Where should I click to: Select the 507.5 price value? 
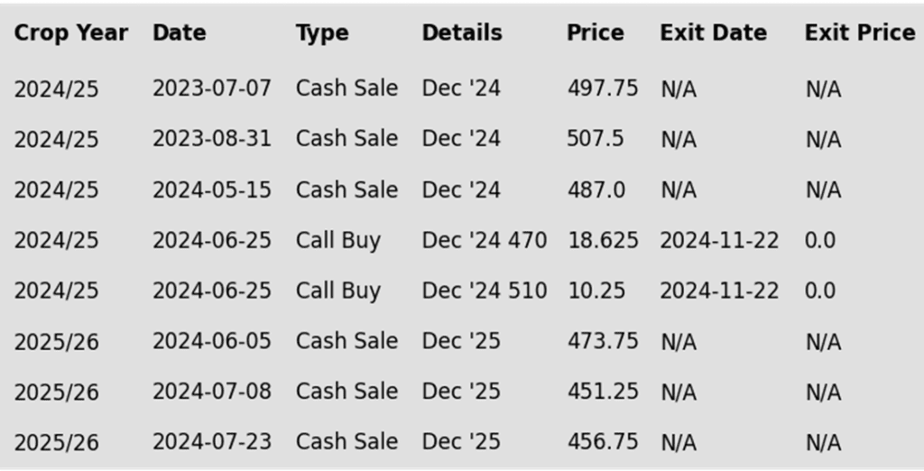(596, 139)
